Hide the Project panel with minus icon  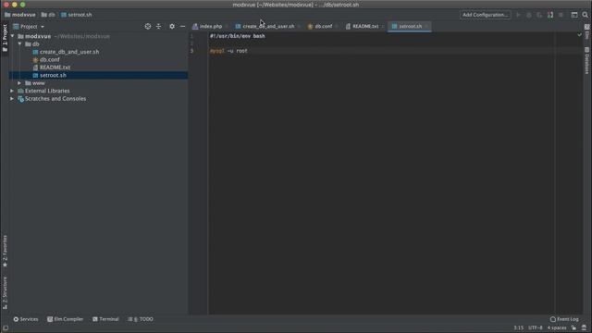(x=183, y=27)
